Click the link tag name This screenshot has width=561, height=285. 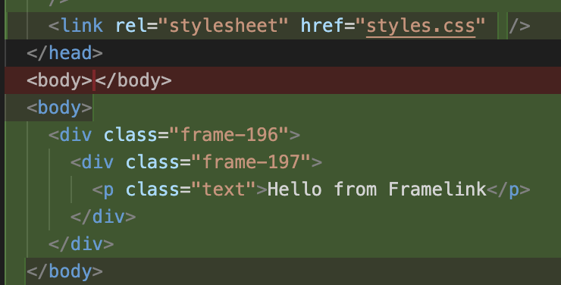(x=82, y=25)
